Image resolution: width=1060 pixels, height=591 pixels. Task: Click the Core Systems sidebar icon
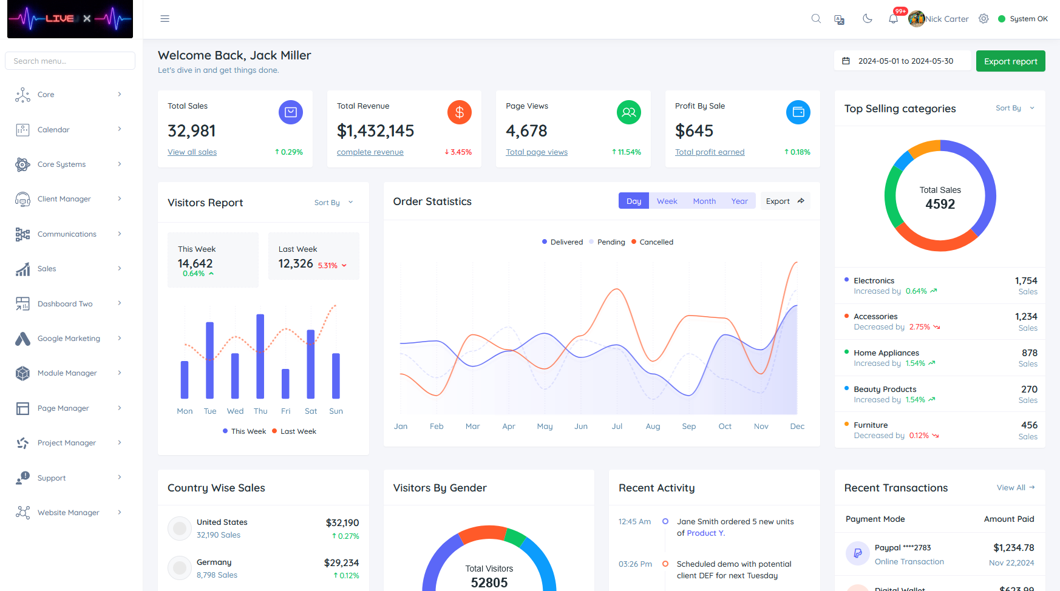22,164
